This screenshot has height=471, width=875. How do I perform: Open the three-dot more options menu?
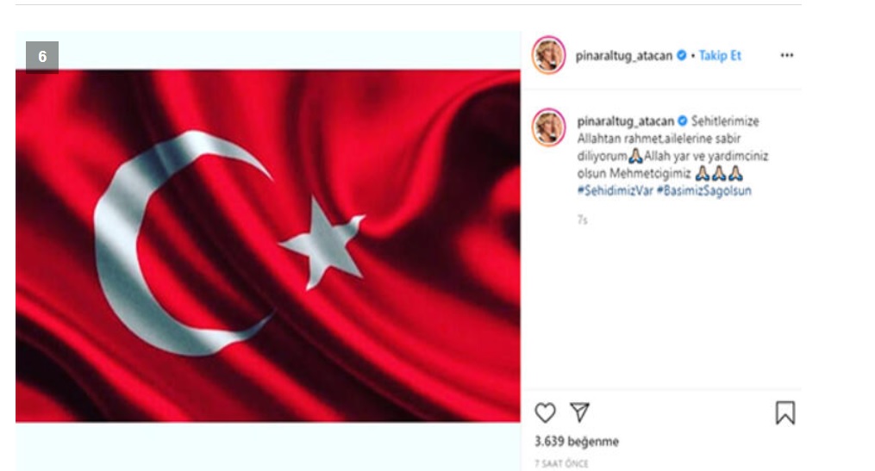pyautogui.click(x=787, y=55)
